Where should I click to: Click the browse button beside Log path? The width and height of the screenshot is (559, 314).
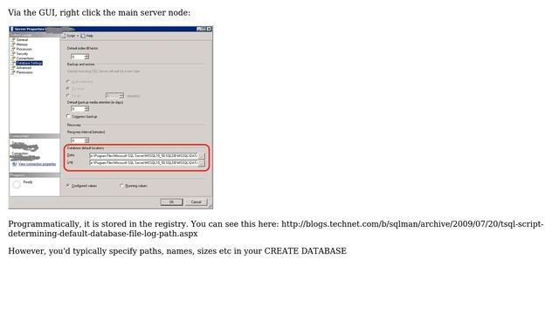coord(202,163)
